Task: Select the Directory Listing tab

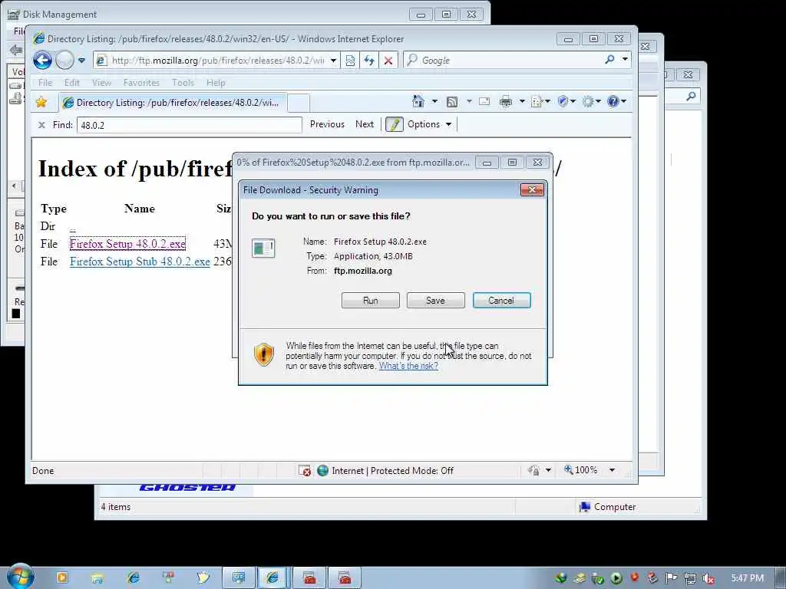Action: 173,103
